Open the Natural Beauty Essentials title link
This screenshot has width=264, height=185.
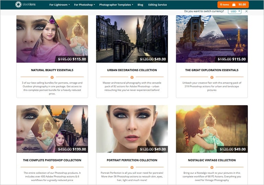pos(52,70)
